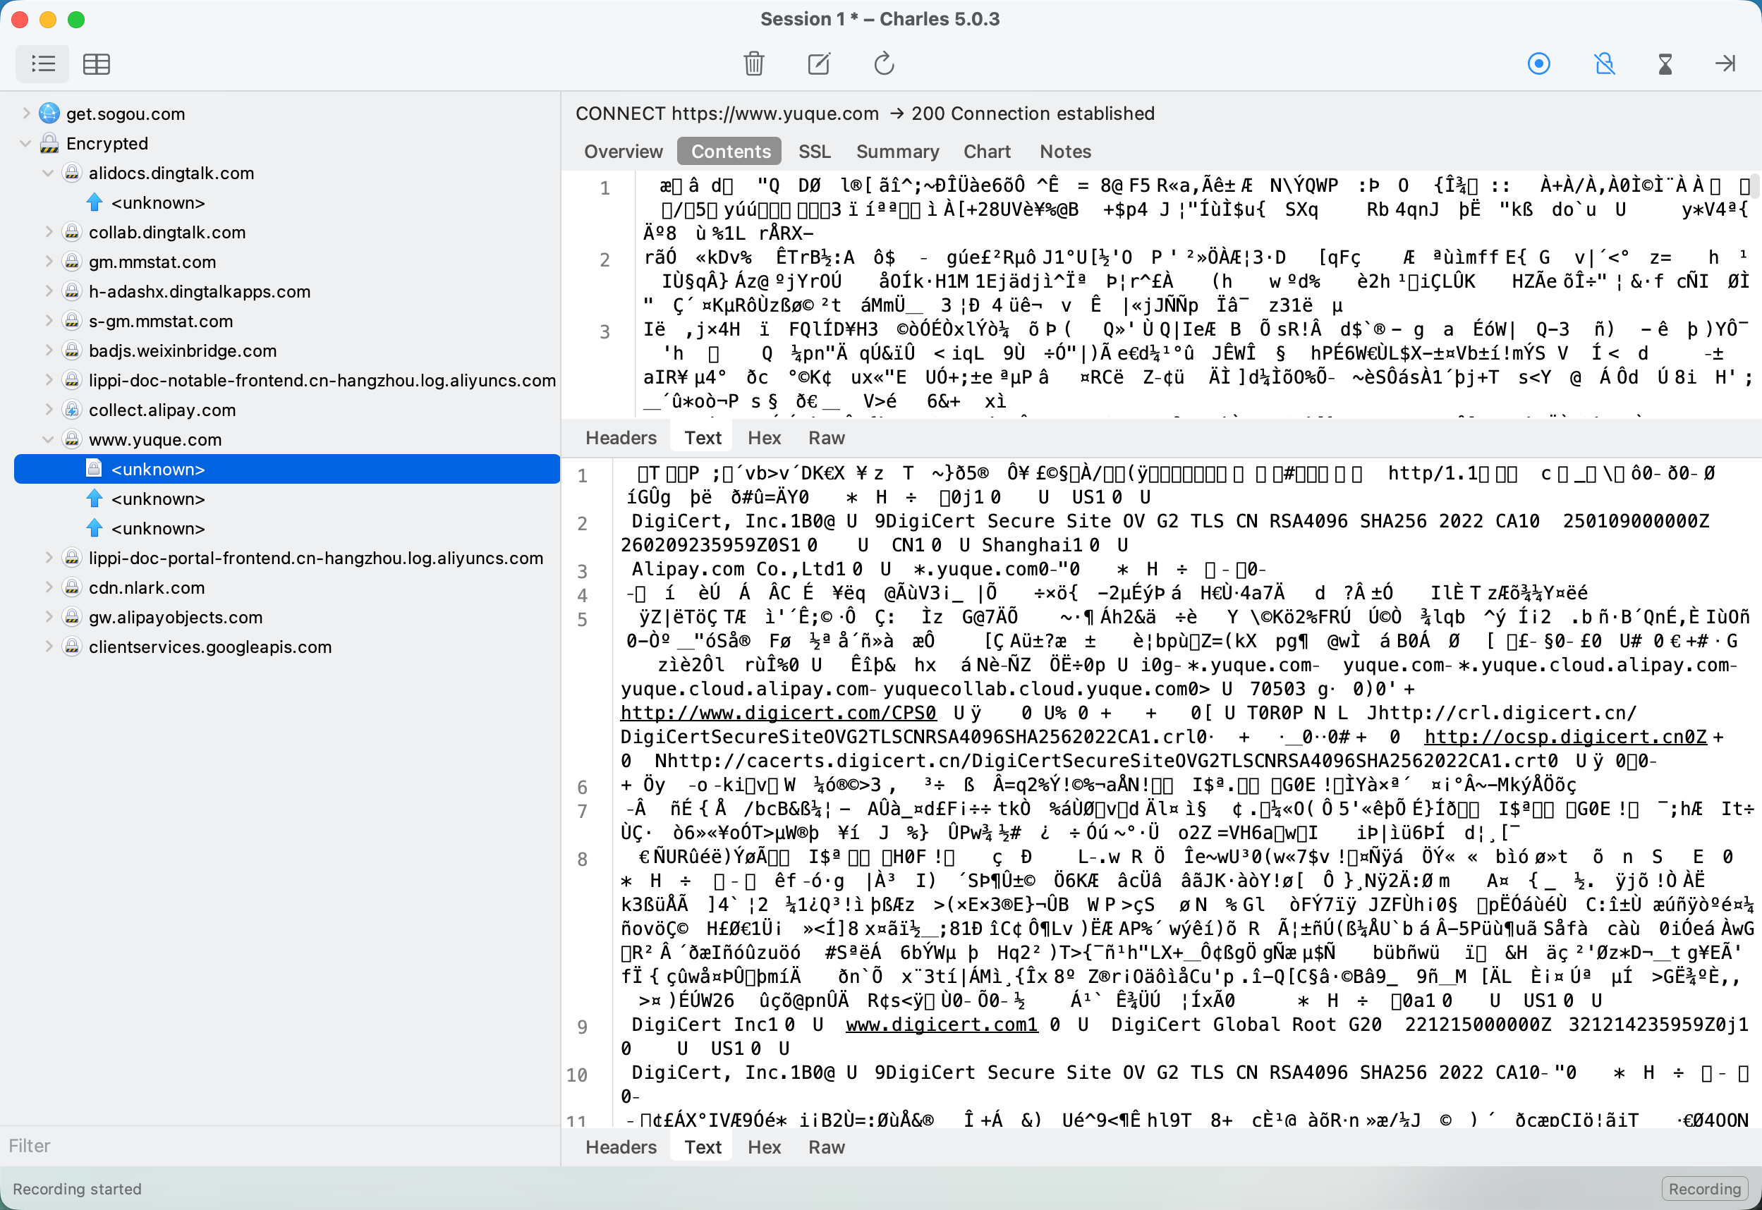1762x1210 pixels.
Task: Click the Repeat refresh icon
Action: pos(884,63)
